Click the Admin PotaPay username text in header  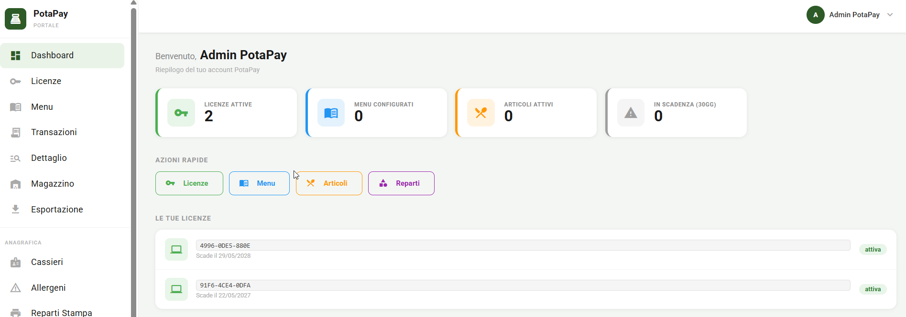854,15
